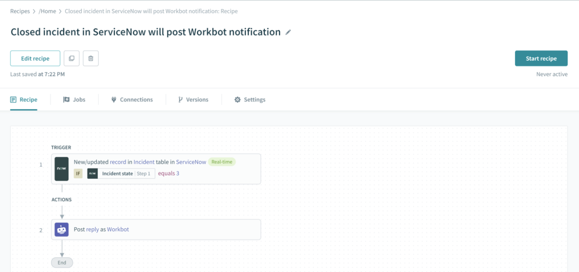Switch to the Jobs tab
This screenshot has height=272, width=579.
(79, 99)
